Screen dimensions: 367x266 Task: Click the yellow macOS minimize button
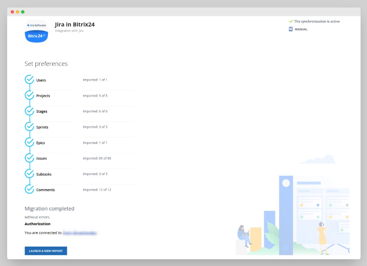pos(18,12)
